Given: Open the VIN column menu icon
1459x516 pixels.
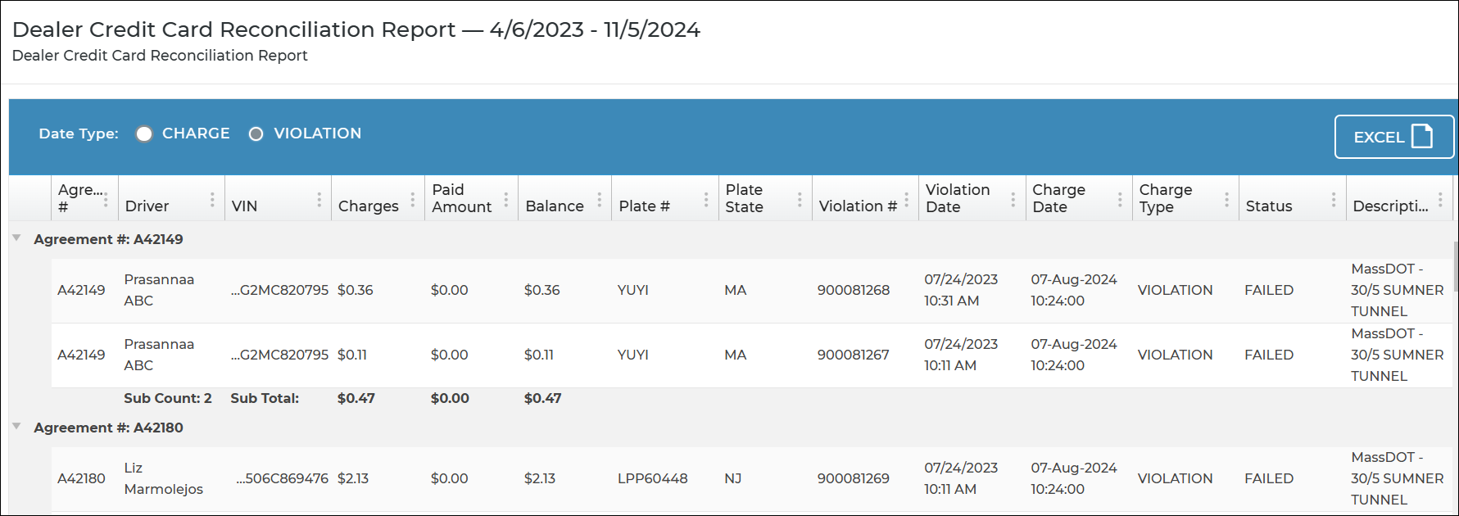Looking at the screenshot, I should click(319, 200).
